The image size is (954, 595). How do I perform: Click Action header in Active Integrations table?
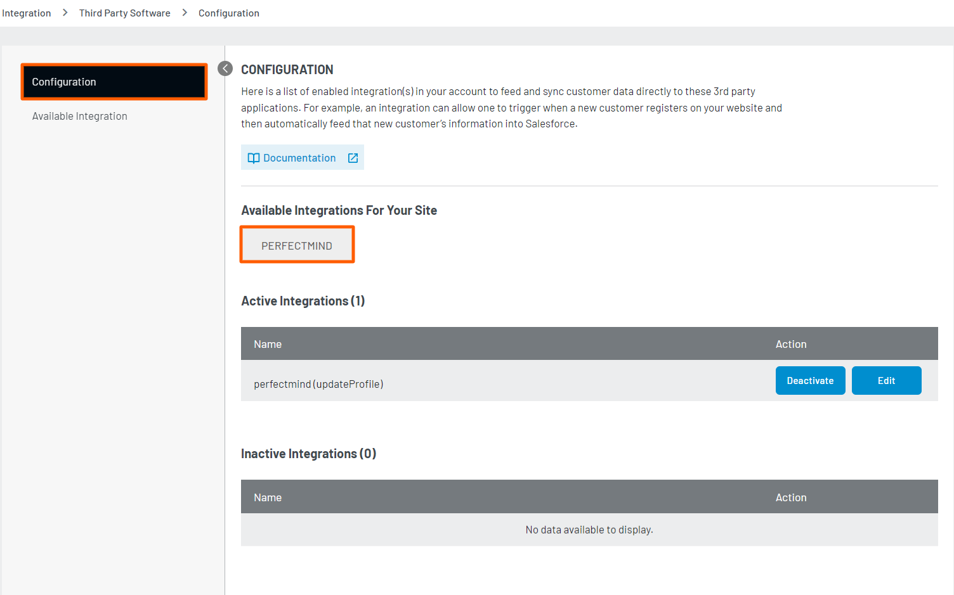(791, 345)
